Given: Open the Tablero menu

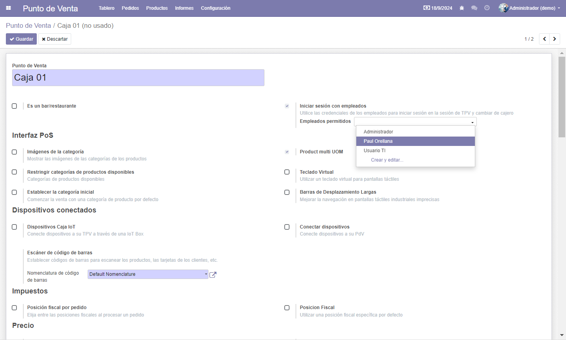Looking at the screenshot, I should coord(106,8).
